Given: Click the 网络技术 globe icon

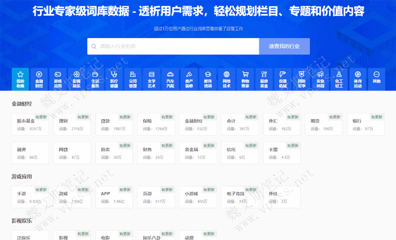Looking at the screenshot, I should pyautogui.click(x=227, y=79).
